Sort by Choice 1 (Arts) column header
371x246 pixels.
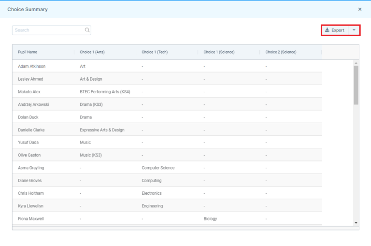pyautogui.click(x=92, y=52)
